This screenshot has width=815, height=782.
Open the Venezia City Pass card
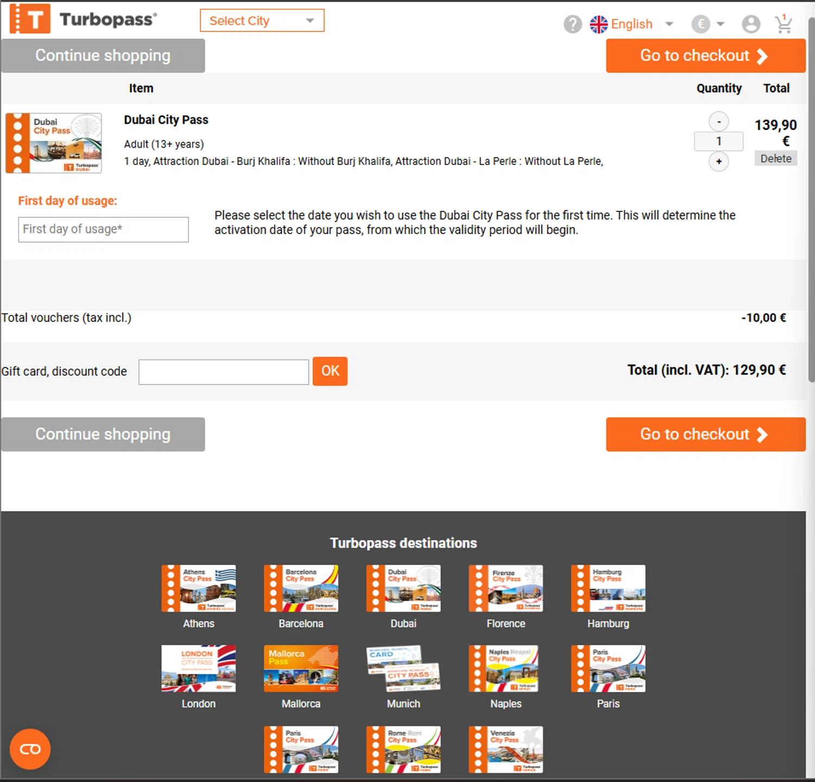[506, 749]
